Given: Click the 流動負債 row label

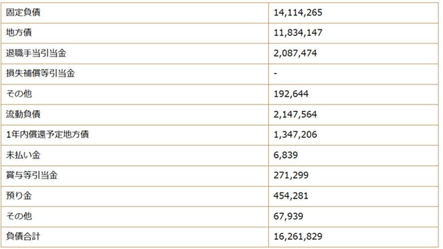Looking at the screenshot, I should coord(23,114).
